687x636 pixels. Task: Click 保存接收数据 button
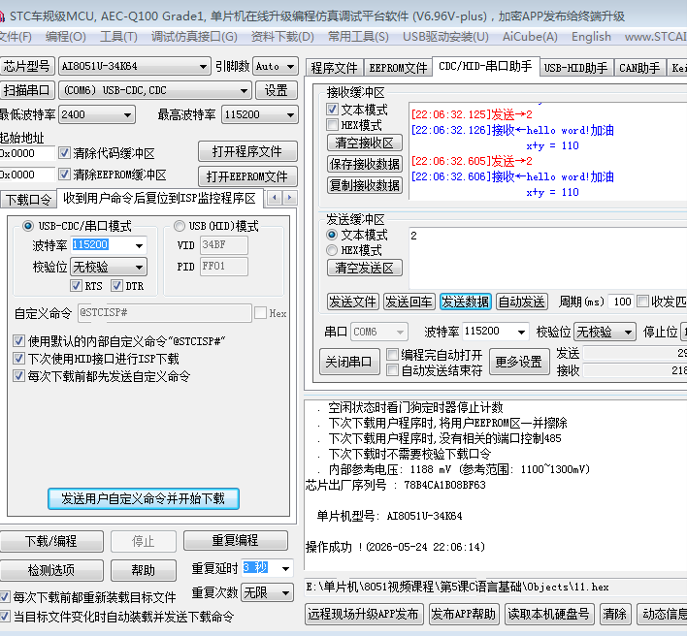pyautogui.click(x=365, y=164)
